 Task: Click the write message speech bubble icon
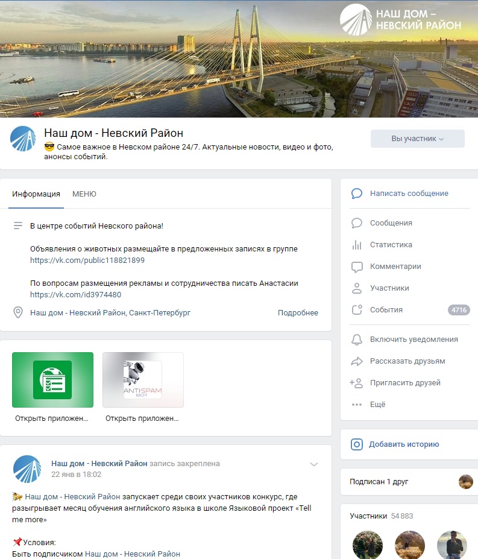(x=357, y=194)
